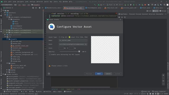Open the Build tool window
Screen dimensions: 169x95
(x=39, y=92)
